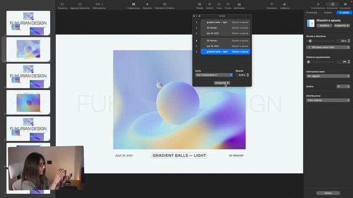Add a text box with Testo icon
The width and height of the screenshot is (353, 198).
point(219,4)
